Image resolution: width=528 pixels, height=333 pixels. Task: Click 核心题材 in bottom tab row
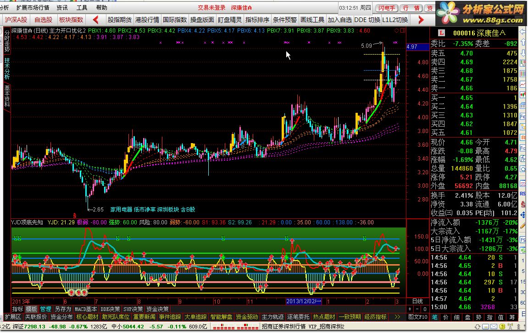pyautogui.click(x=87, y=317)
